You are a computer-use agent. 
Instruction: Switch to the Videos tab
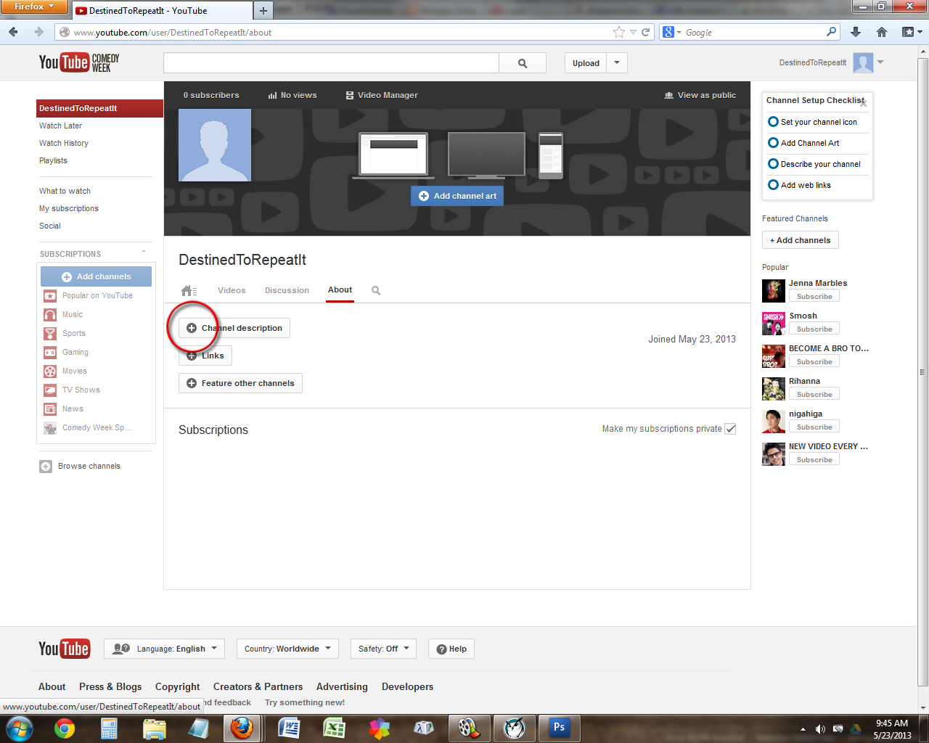pyautogui.click(x=232, y=290)
